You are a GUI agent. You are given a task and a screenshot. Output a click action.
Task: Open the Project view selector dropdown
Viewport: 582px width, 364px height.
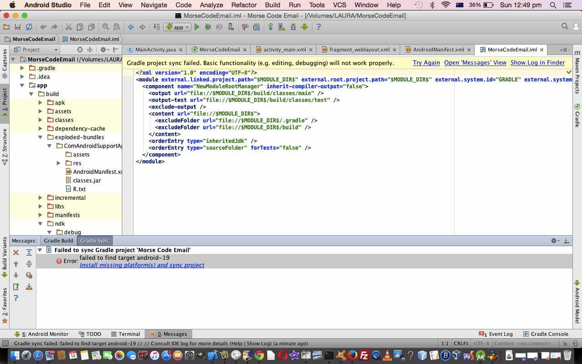(x=35, y=50)
